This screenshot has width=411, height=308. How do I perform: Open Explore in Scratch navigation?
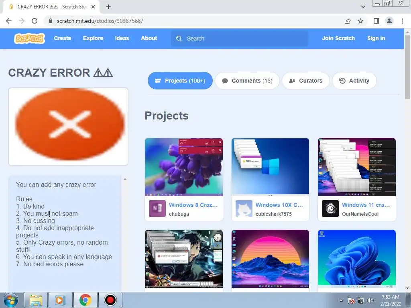tap(93, 38)
